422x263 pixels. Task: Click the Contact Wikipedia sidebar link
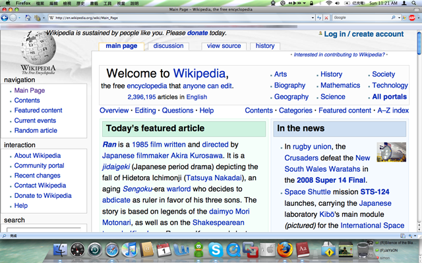tap(40, 185)
